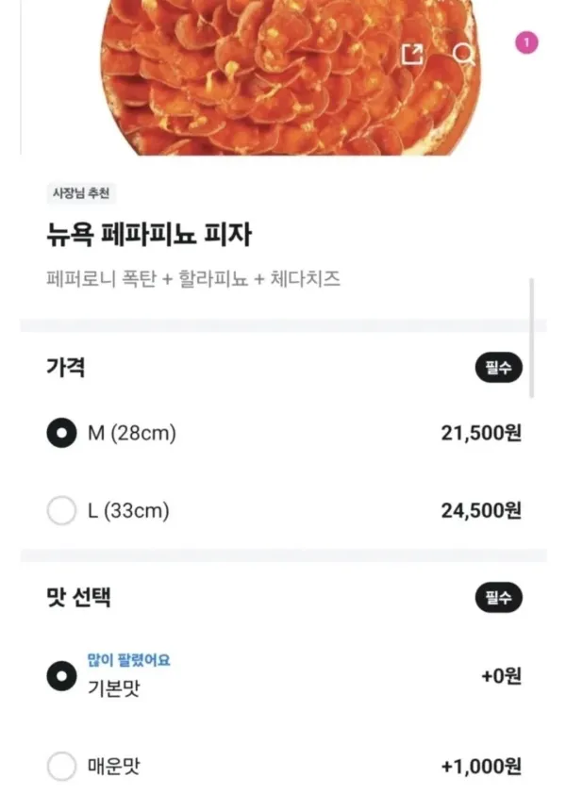Tap the 많이 팔렸어요 label
566x794 pixels.
coord(128,660)
